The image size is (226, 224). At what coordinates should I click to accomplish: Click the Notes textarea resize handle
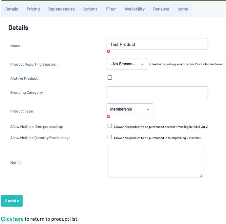[201, 175]
